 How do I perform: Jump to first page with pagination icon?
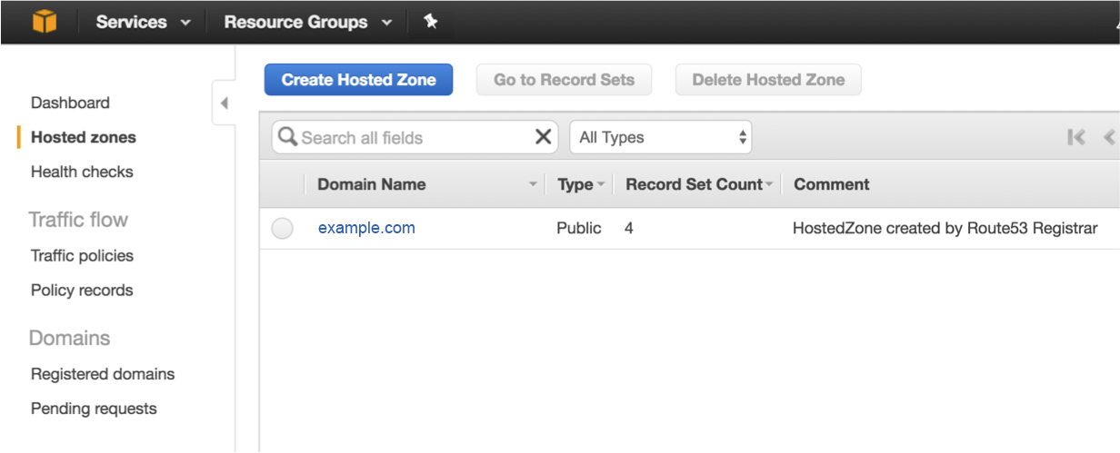(x=1076, y=137)
